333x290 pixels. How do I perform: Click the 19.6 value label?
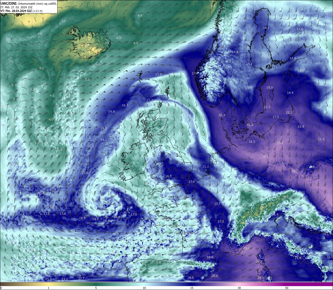tap(210, 257)
